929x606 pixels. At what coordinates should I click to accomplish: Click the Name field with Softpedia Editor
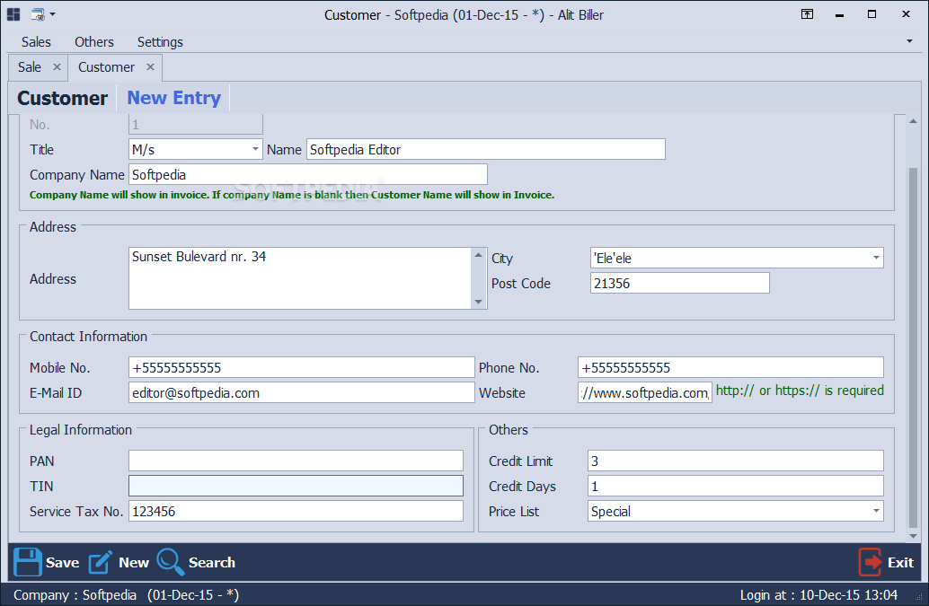(x=486, y=149)
